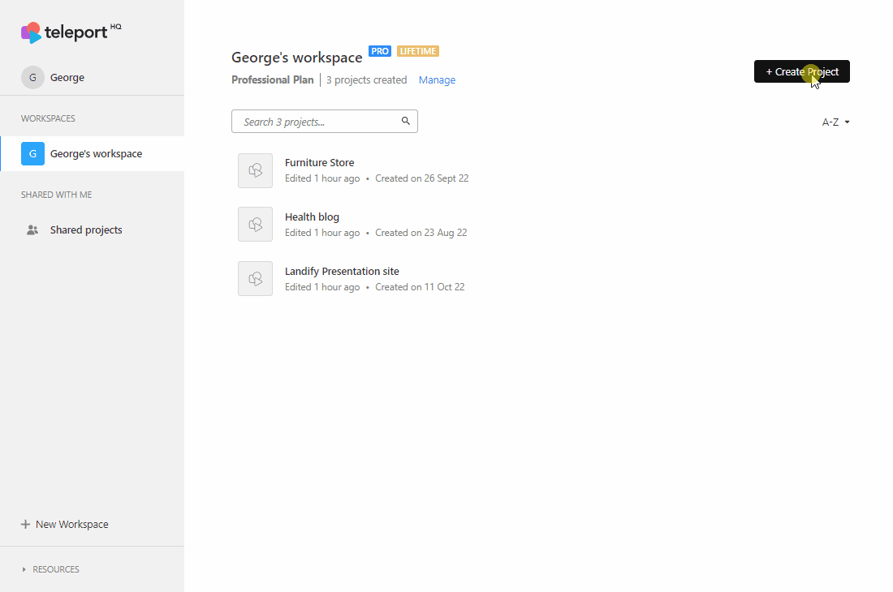The width and height of the screenshot is (893, 592).
Task: Open the A-Z sort dropdown
Action: (835, 122)
